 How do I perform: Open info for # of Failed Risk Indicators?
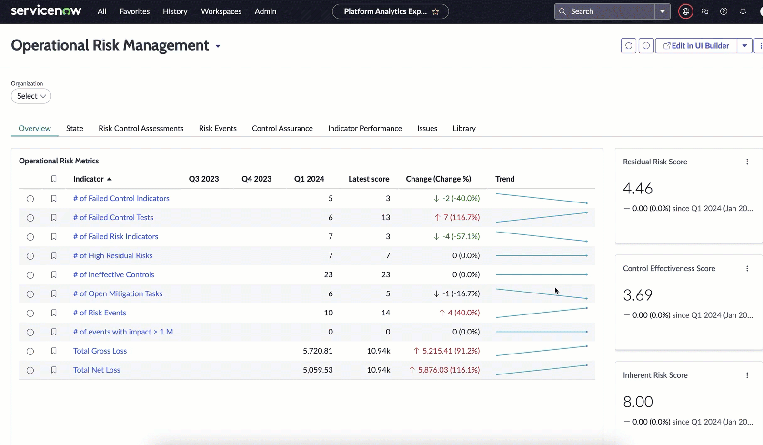click(30, 237)
